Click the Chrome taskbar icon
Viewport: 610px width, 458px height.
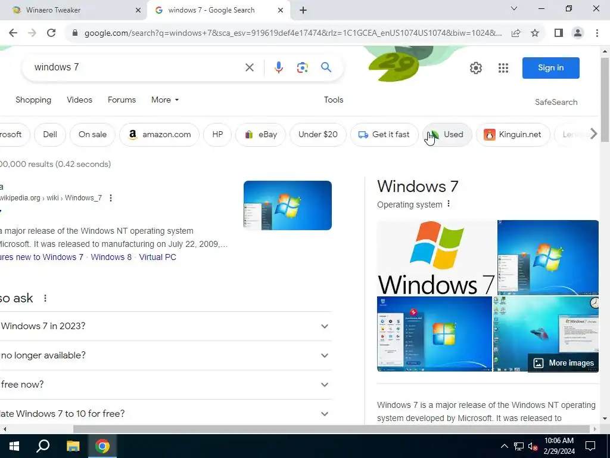pos(102,446)
